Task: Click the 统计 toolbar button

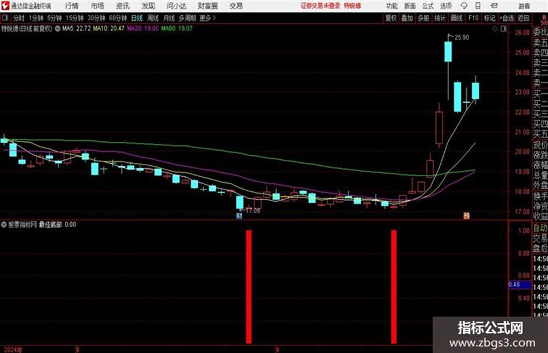Action: [440, 18]
